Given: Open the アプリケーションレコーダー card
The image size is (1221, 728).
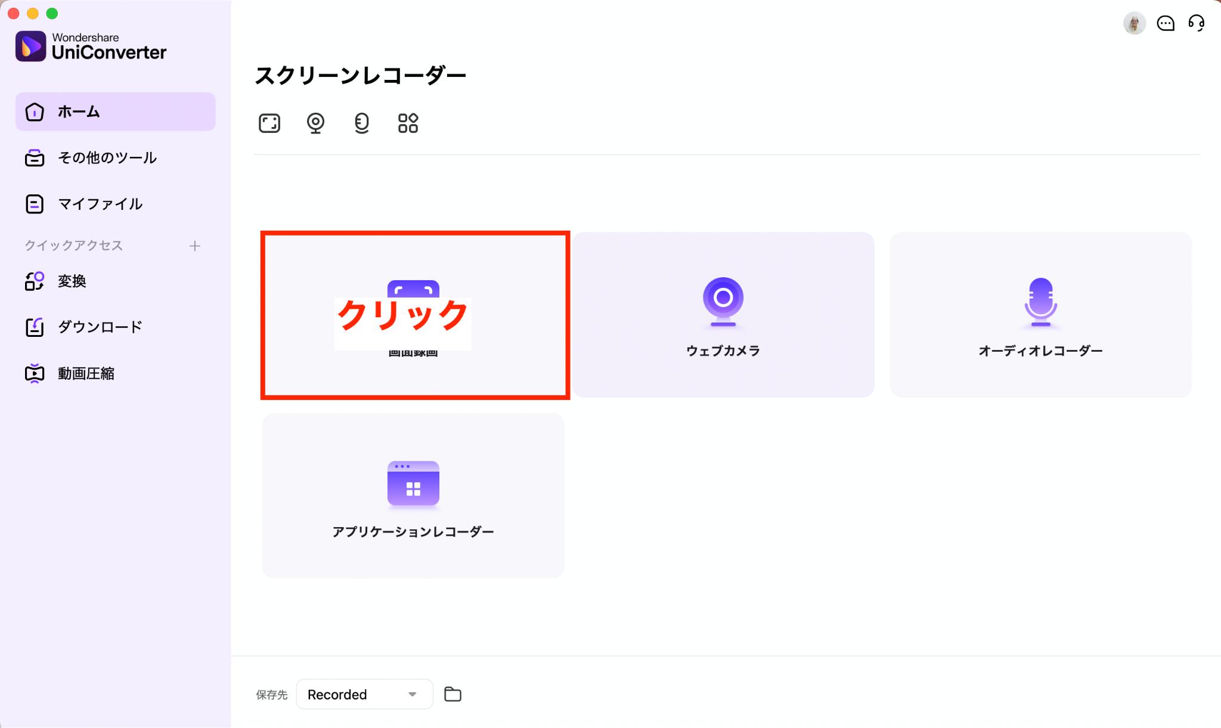Looking at the screenshot, I should [x=413, y=495].
